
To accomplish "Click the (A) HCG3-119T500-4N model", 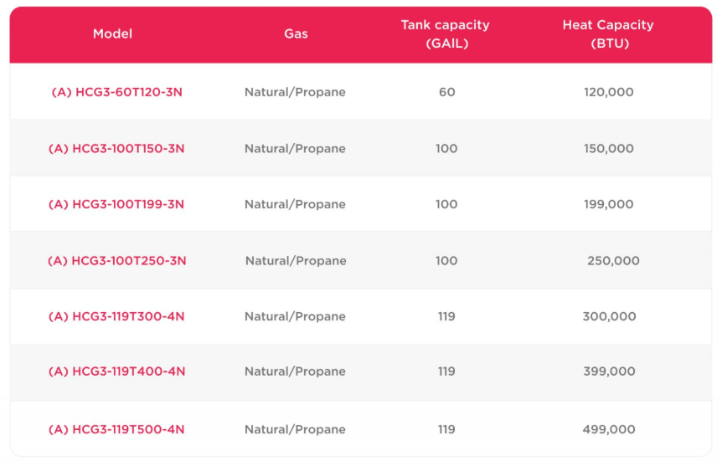I will pos(116,429).
